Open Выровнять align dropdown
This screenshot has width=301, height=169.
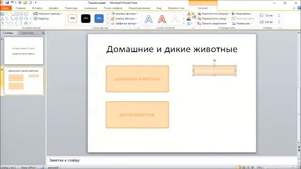(x=242, y=14)
